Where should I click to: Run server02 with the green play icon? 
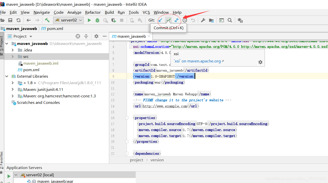coord(89,20)
